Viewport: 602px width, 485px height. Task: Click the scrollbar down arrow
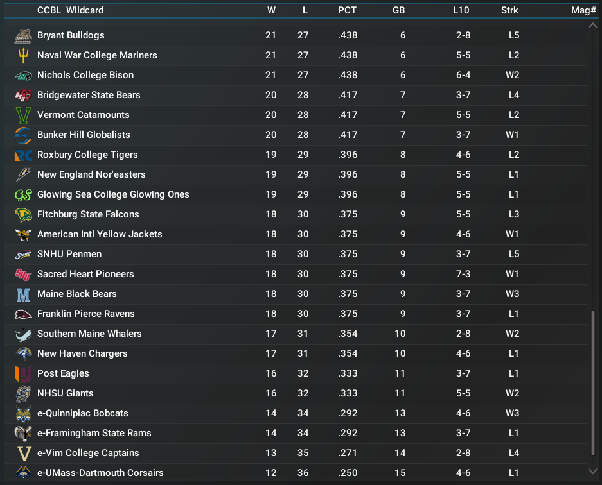pos(593,472)
